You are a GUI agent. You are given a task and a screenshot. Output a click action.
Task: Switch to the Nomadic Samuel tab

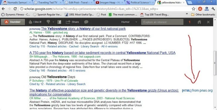[17, 2]
